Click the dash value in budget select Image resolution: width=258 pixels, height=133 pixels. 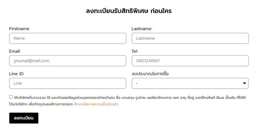tap(137, 83)
